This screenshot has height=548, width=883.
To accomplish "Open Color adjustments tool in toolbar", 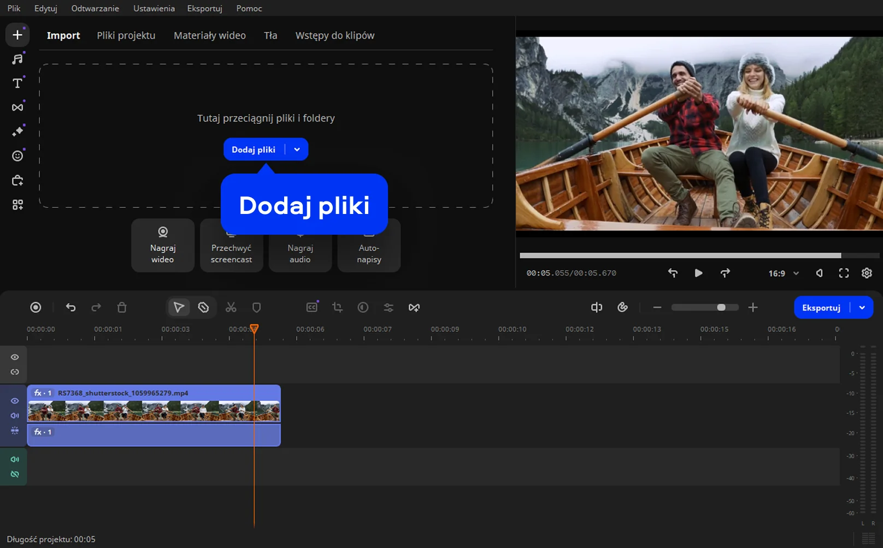I will (363, 308).
